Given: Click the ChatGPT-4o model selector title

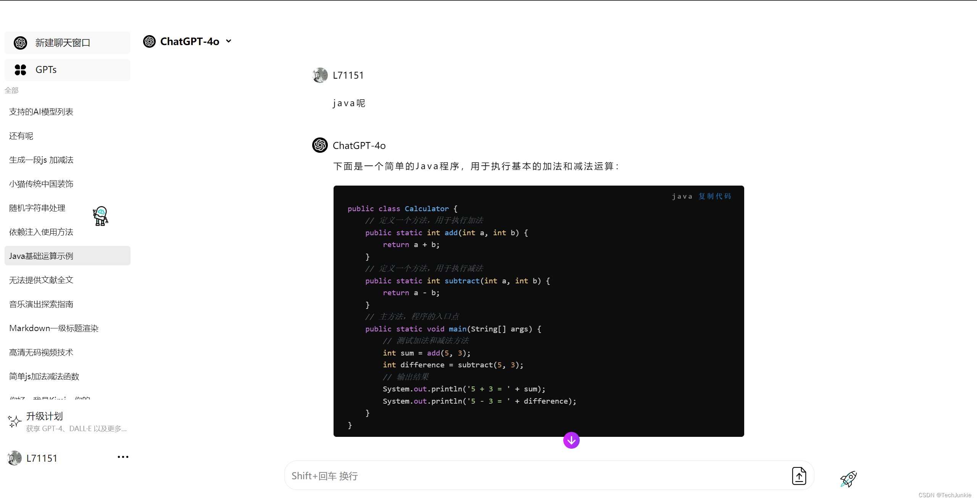Looking at the screenshot, I should (x=189, y=41).
